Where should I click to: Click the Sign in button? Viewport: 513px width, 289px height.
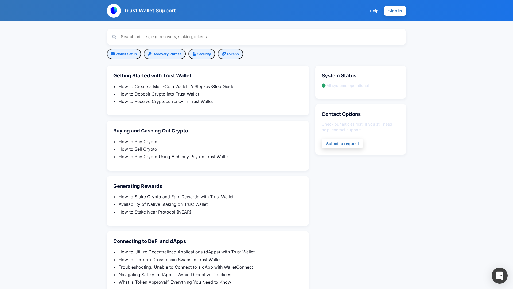tap(395, 11)
